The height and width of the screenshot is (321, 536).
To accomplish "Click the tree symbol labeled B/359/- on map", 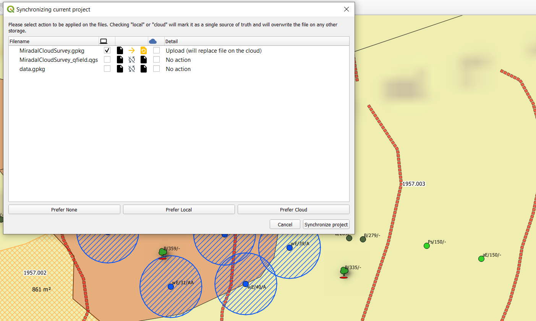I will [163, 253].
